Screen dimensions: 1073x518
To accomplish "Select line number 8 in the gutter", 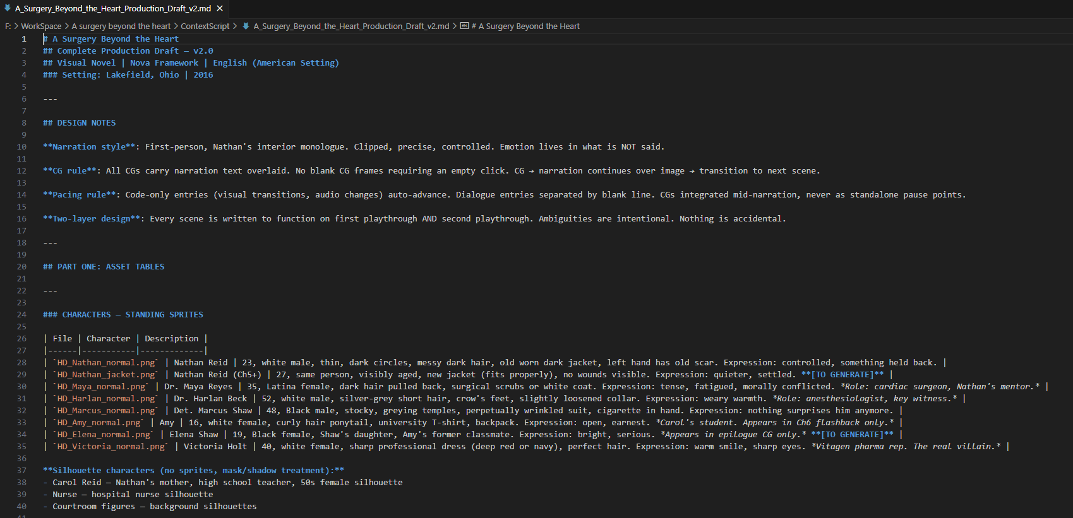I will [x=24, y=122].
